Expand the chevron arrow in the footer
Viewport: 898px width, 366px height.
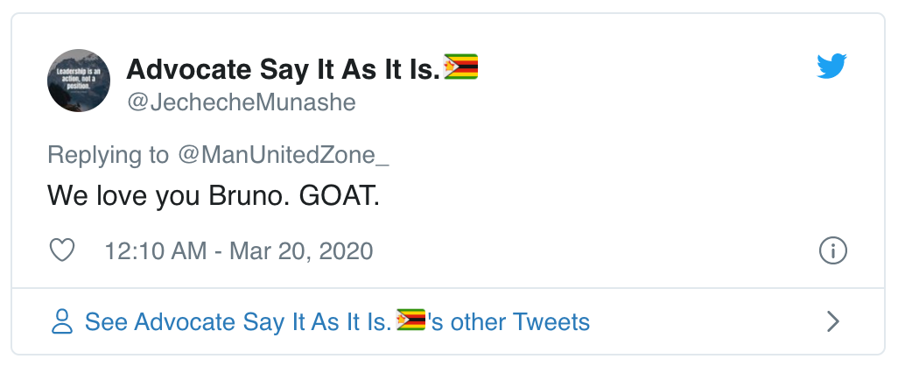coord(833,321)
